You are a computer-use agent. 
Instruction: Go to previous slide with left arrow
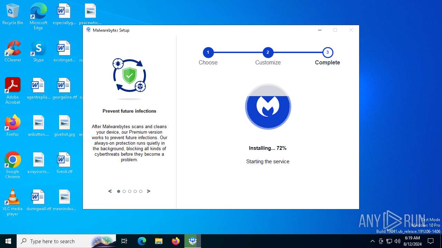pyautogui.click(x=110, y=191)
